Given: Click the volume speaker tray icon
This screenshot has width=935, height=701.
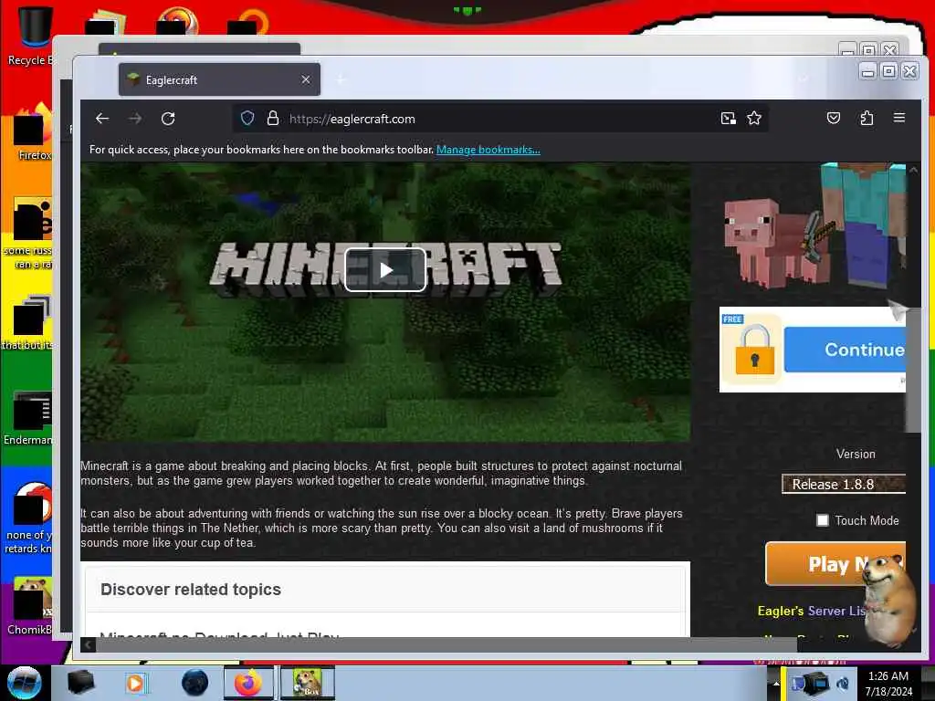Looking at the screenshot, I should (843, 684).
